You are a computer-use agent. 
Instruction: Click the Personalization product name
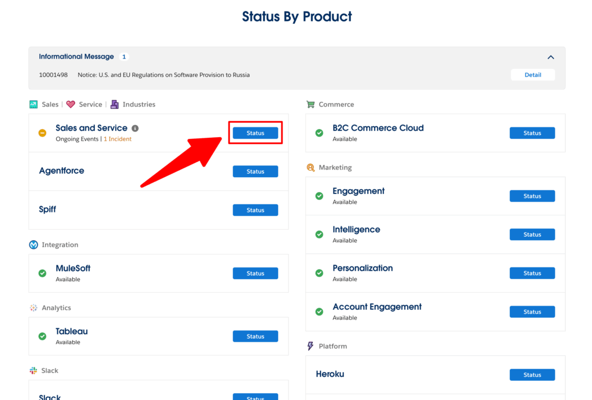(362, 268)
